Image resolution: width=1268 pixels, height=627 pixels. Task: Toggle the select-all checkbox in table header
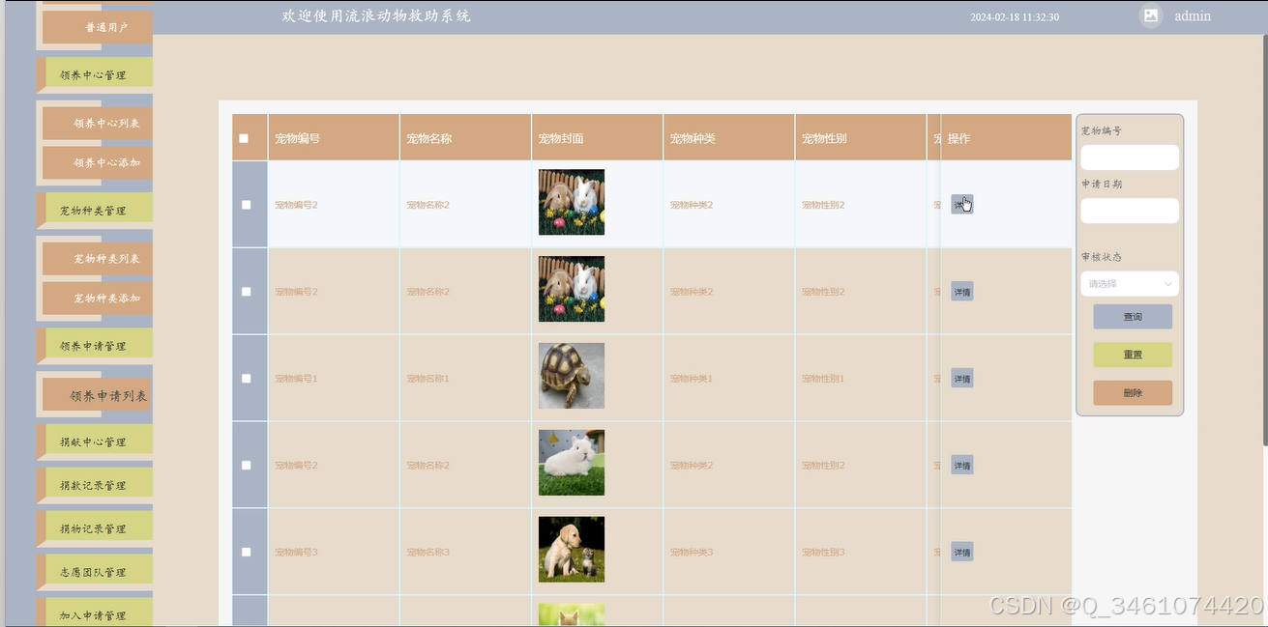(244, 138)
